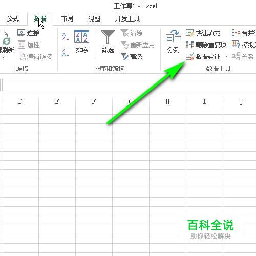Screen dimensions: 256x256
Task: Click the 筛选 label text
Action: pyautogui.click(x=108, y=50)
